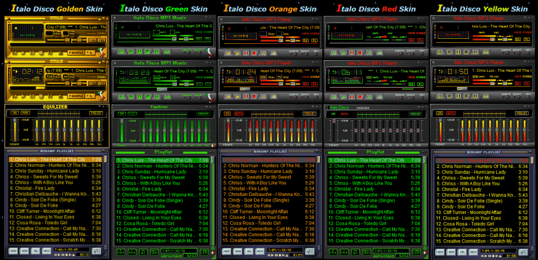This screenshot has width=538, height=260.
Task: Toggle ON in the Green Equlizer window
Action: click(122, 114)
